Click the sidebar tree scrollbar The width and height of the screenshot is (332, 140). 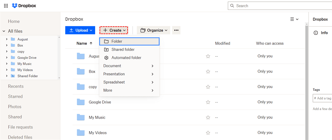tap(59, 57)
